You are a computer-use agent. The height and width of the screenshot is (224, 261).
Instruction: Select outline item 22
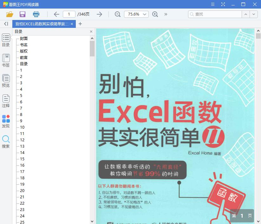(x=22, y=203)
